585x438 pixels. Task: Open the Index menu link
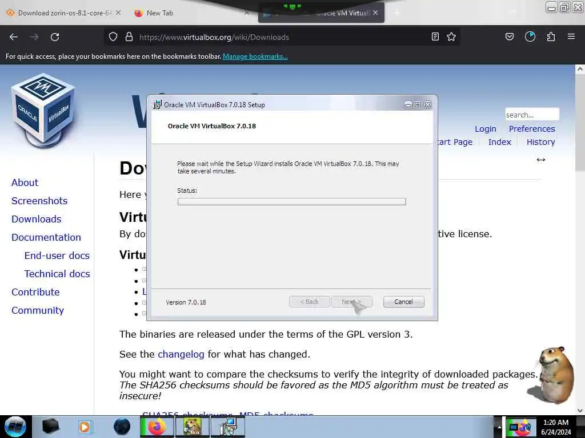point(499,142)
